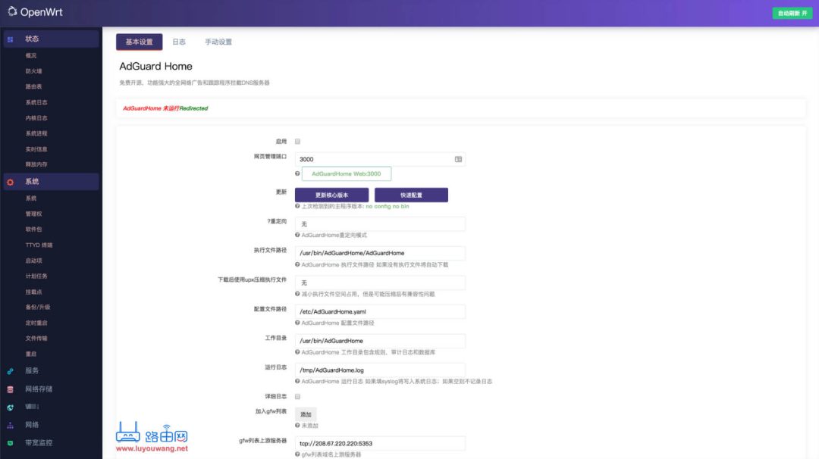Image resolution: width=819 pixels, height=459 pixels.
Task: Toggle the 详细日志 checkbox
Action: (x=298, y=396)
